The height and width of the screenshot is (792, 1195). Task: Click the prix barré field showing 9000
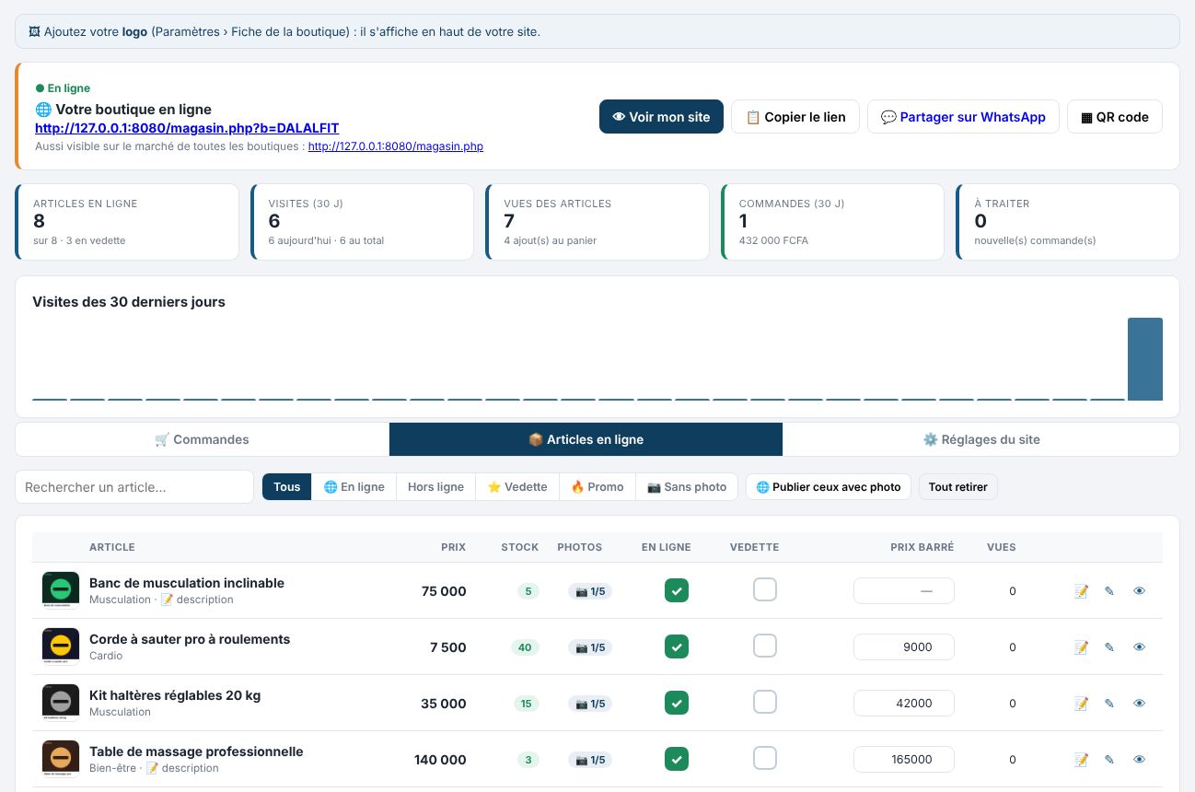904,647
